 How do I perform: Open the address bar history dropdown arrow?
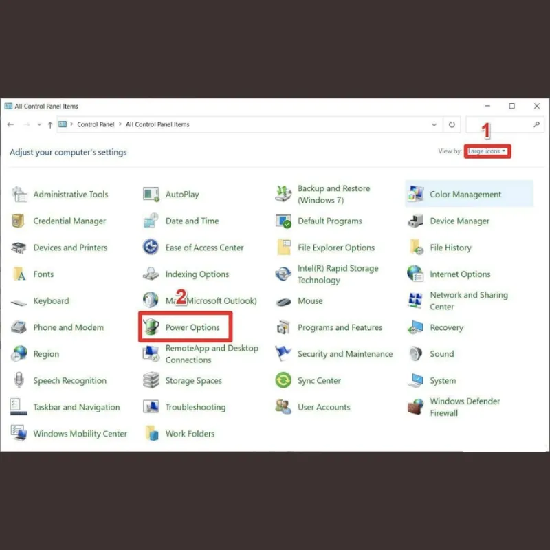pos(434,125)
